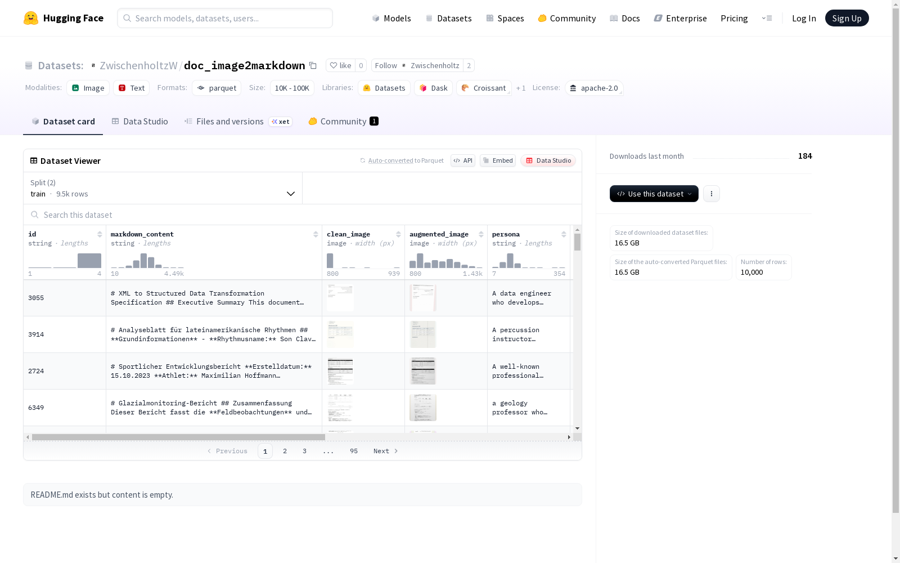This screenshot has height=563, width=900.
Task: Follow Zwischenholtz
Action: pos(417,65)
